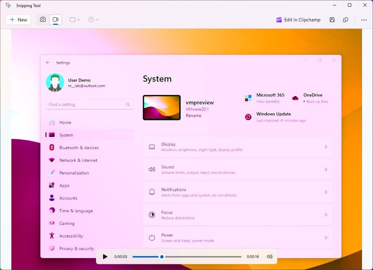Click the Sound settings speaker icon

(152, 169)
